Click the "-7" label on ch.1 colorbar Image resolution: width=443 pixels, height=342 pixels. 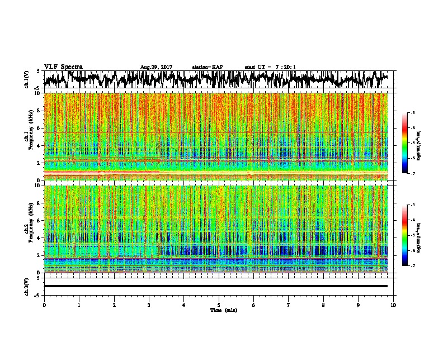tap(413, 173)
